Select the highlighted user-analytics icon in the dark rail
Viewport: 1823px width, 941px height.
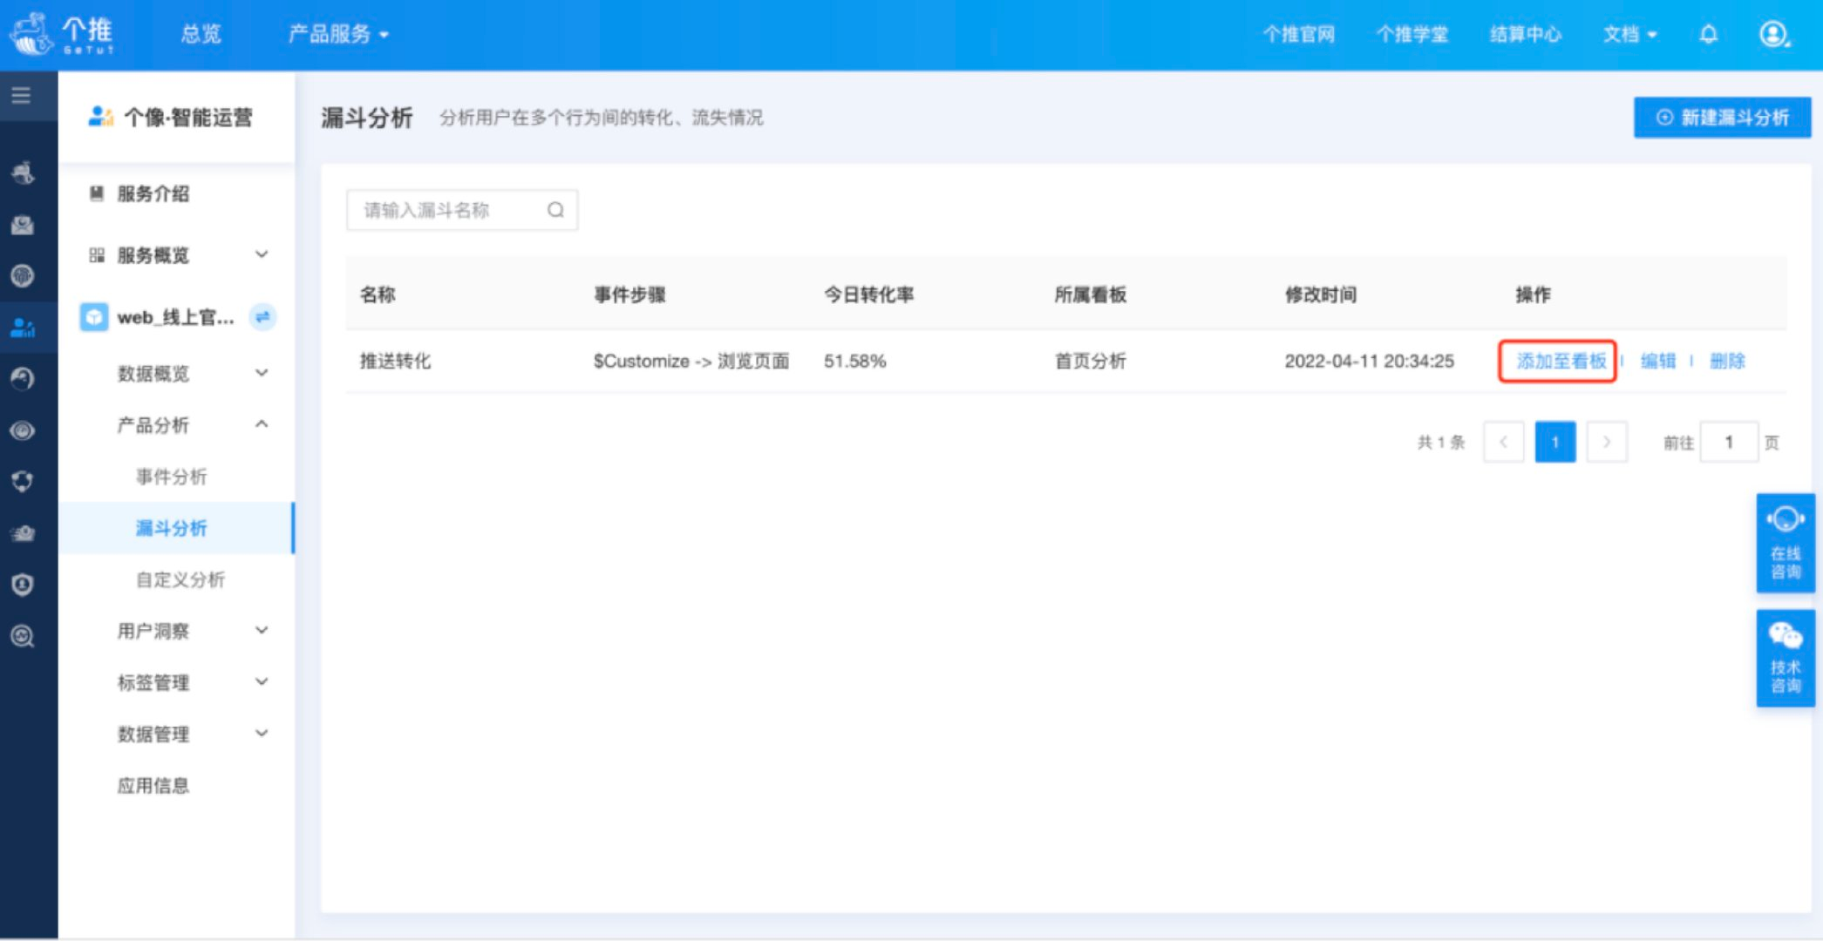[23, 328]
